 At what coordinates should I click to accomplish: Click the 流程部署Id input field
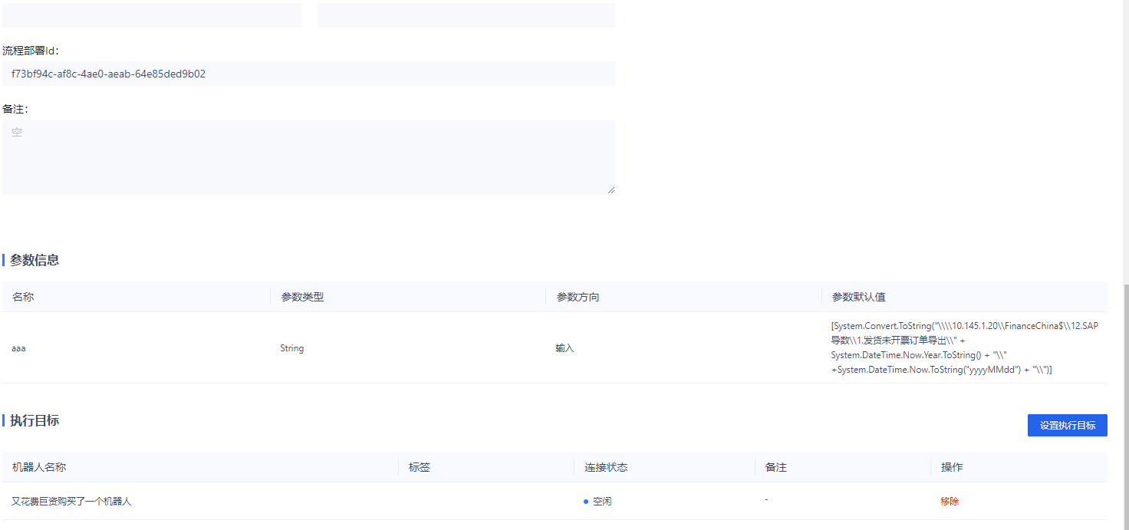click(308, 74)
